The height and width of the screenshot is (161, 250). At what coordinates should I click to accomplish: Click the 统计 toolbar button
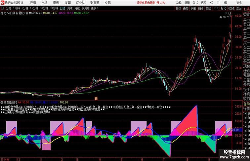click(201, 8)
